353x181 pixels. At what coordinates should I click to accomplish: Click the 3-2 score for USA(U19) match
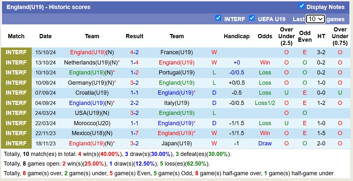[134, 113]
